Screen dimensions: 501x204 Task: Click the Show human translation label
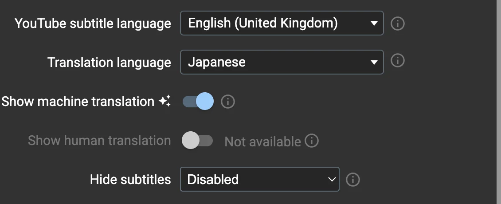point(99,141)
